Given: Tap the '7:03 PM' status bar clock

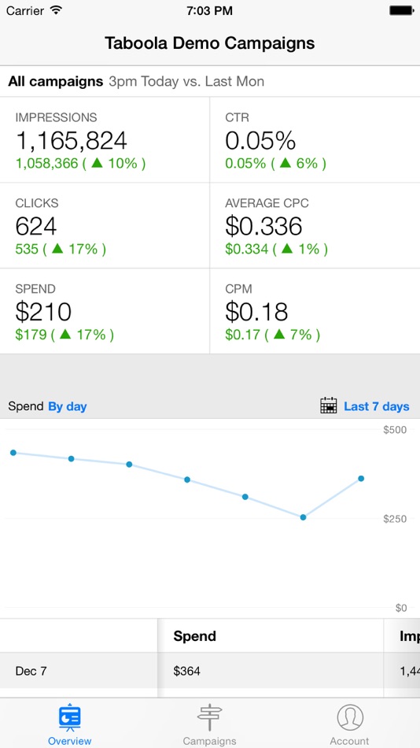Looking at the screenshot, I should click(210, 10).
